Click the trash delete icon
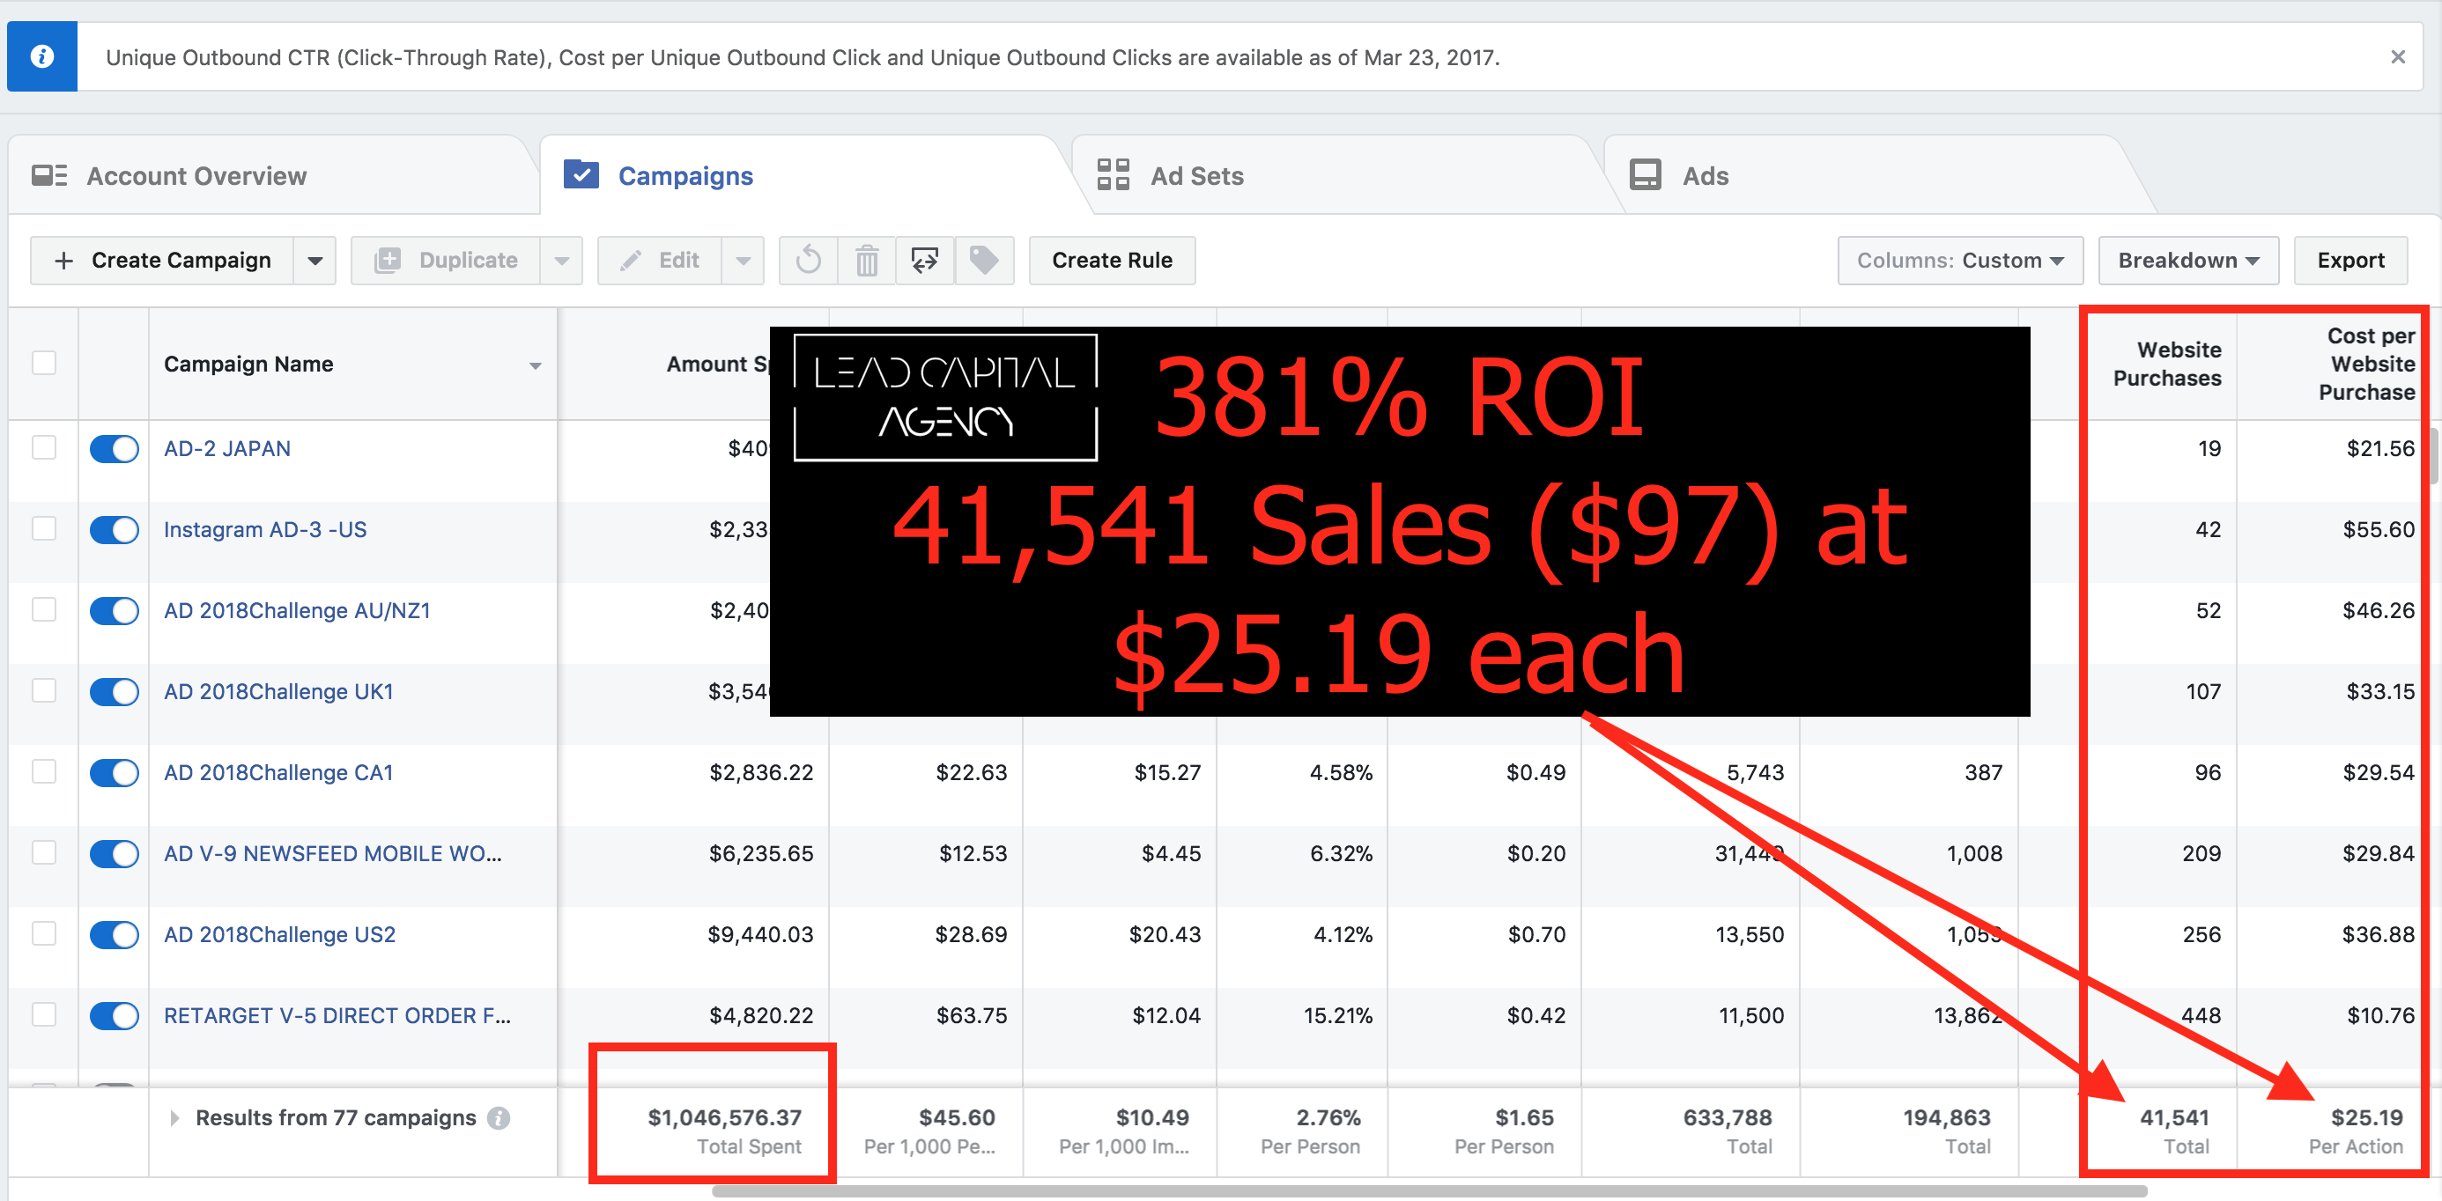Viewport: 2442px width, 1201px height. [x=867, y=261]
